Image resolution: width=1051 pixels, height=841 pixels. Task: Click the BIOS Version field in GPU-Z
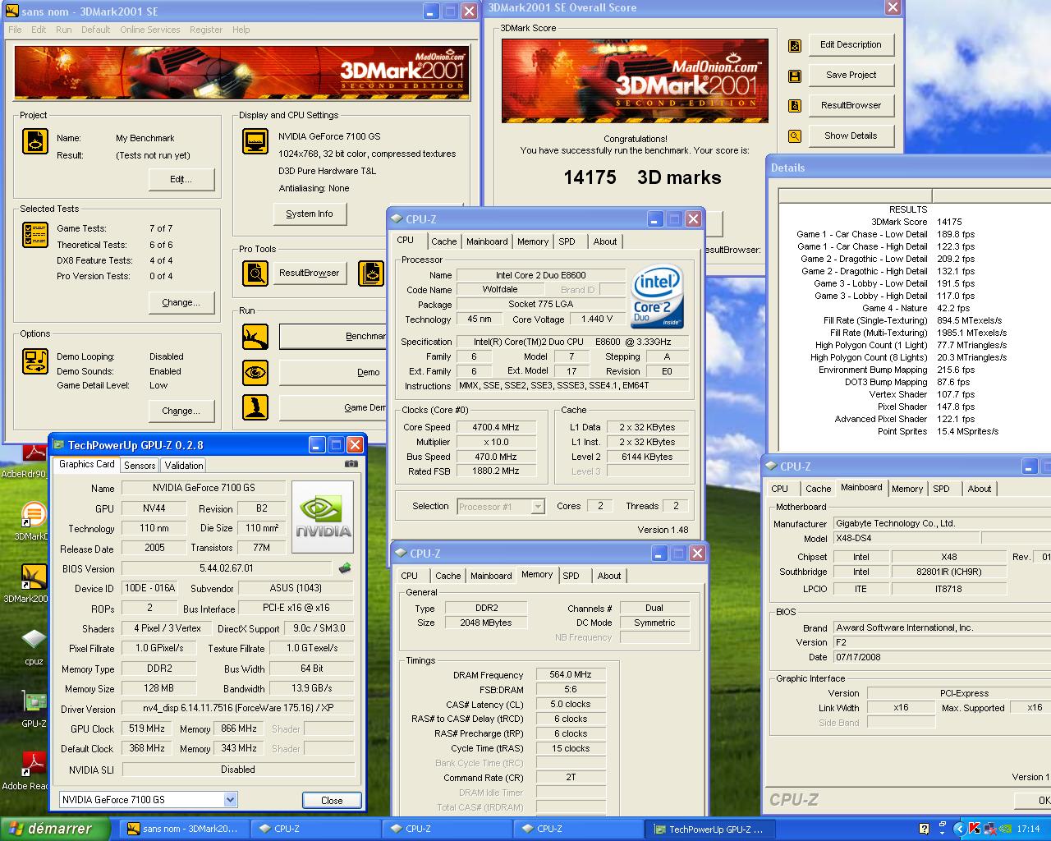[228, 568]
